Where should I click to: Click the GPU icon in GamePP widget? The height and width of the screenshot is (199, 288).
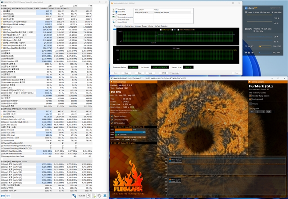pos(246,29)
